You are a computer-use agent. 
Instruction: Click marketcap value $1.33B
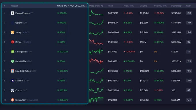174,52
